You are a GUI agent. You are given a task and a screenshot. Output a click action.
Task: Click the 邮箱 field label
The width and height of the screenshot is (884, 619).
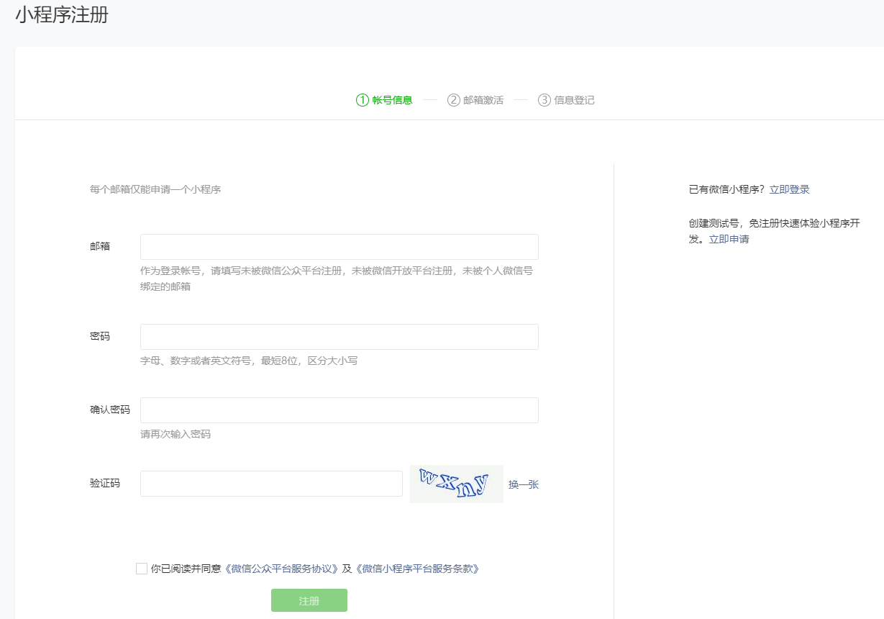click(x=100, y=246)
